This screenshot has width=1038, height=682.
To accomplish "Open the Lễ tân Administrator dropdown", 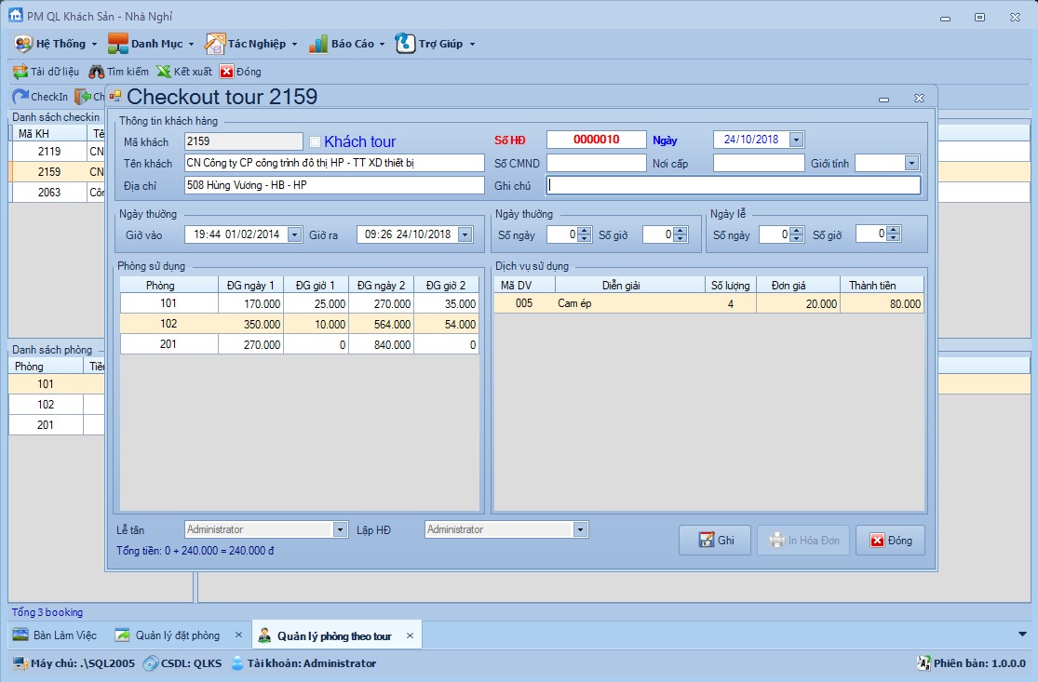I will pyautogui.click(x=340, y=529).
